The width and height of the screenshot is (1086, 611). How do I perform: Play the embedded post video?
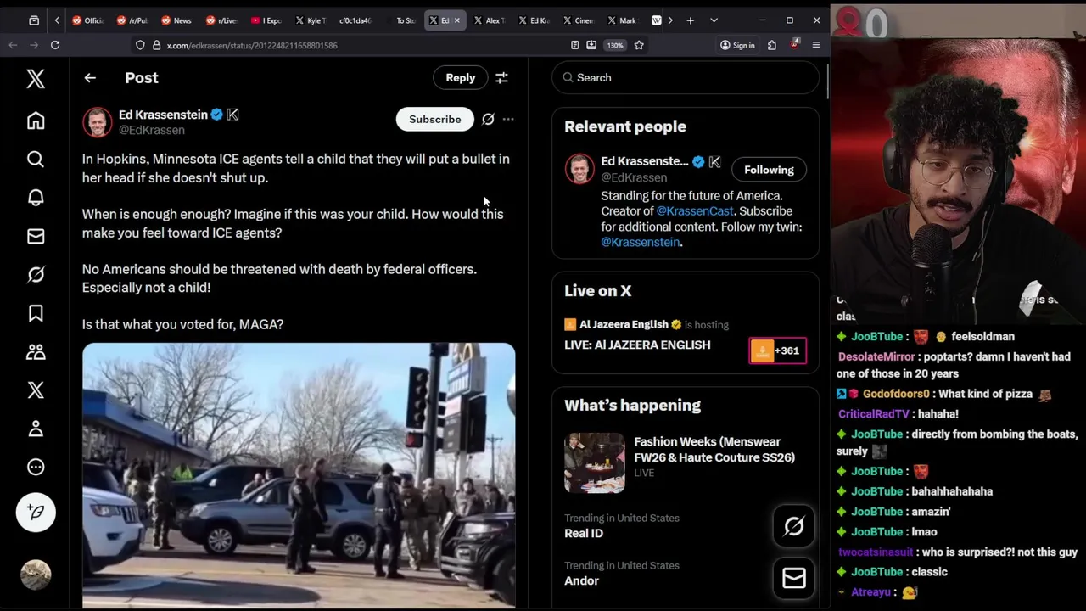299,475
